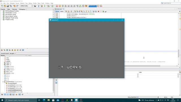
Task: Click the editor horizontal scrollbar
Action: (x=142, y=66)
